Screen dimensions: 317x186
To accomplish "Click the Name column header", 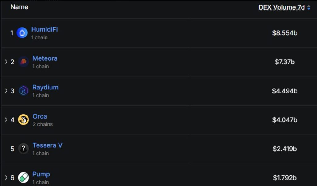I will pyautogui.click(x=19, y=7).
